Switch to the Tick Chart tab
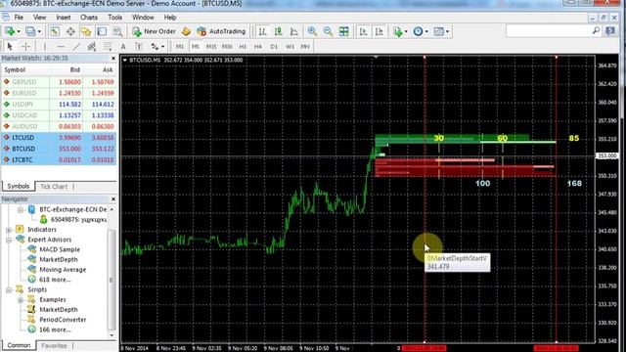Viewport: 626px width, 352px height. (54, 187)
